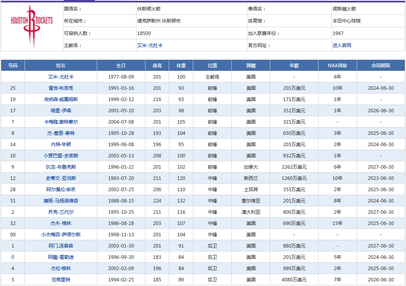Open 杰伦-格林 player link
This screenshot has height=286, width=406.
[x=61, y=269]
